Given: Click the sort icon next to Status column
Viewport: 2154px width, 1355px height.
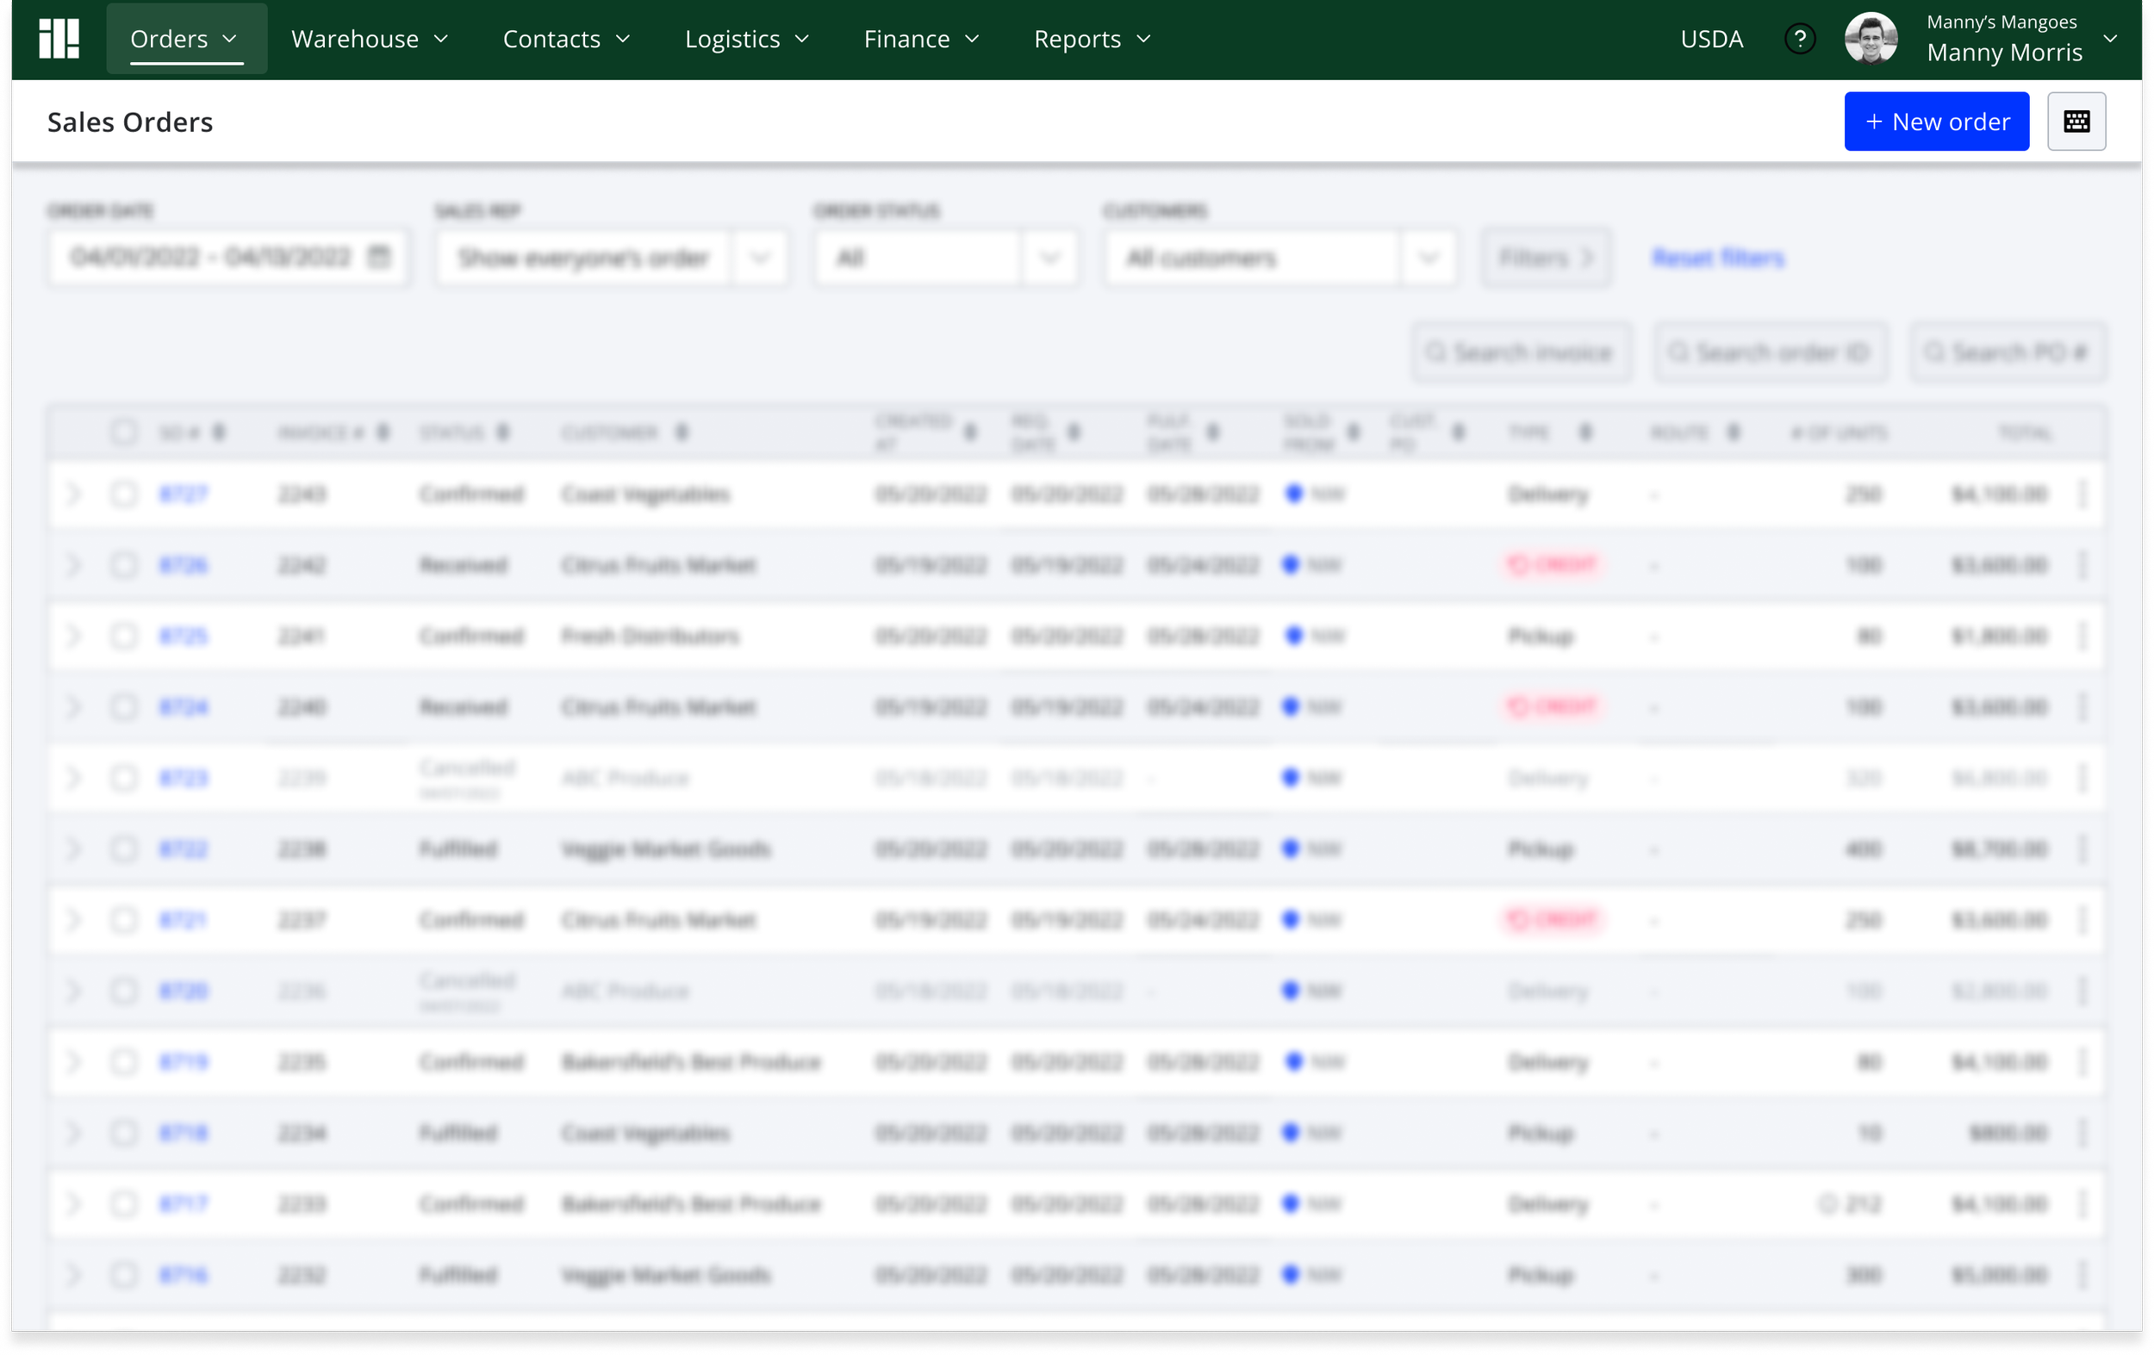Looking at the screenshot, I should (x=502, y=433).
